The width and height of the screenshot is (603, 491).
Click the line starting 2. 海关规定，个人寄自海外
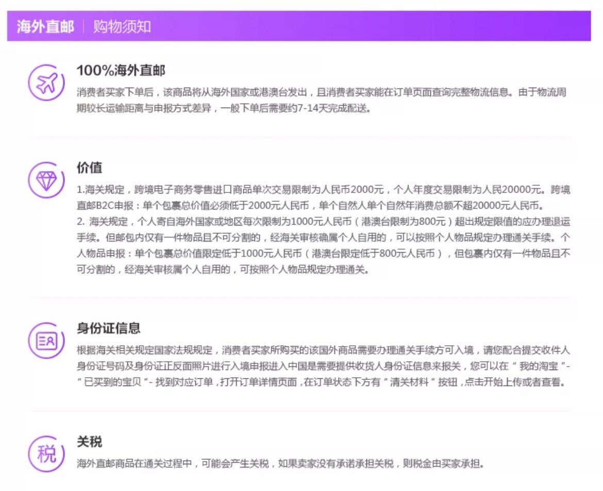324,221
